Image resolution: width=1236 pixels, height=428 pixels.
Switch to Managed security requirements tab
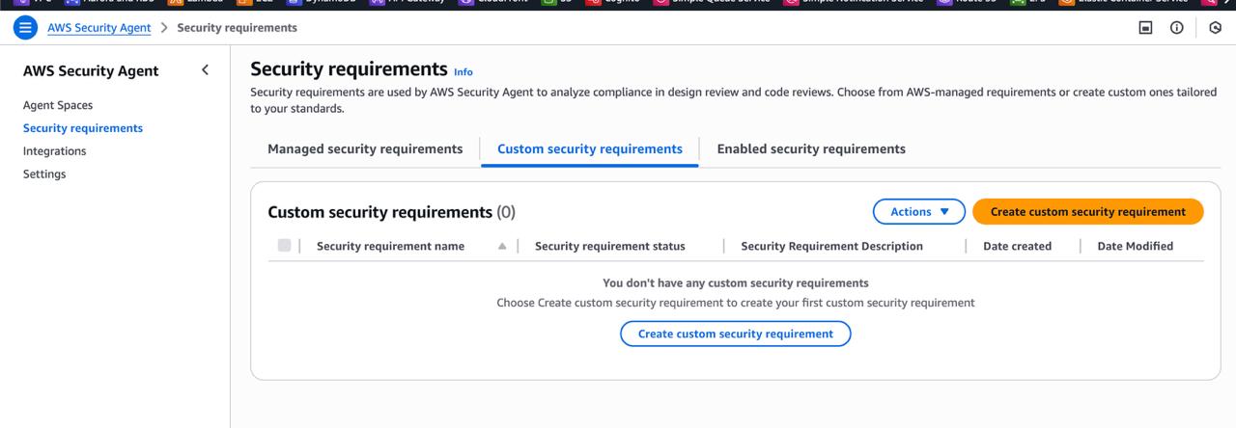365,149
